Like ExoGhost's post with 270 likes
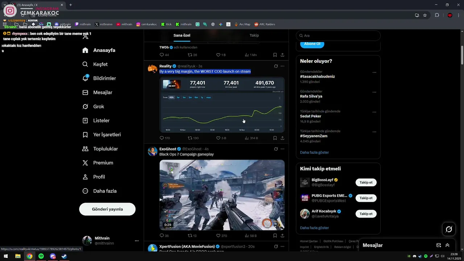 pyautogui.click(x=221, y=236)
